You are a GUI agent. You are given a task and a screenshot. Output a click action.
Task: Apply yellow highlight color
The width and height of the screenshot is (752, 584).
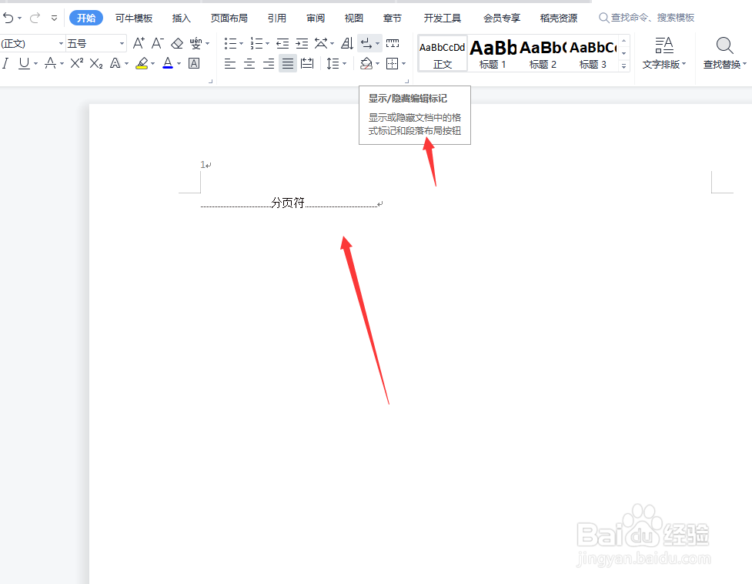point(142,63)
